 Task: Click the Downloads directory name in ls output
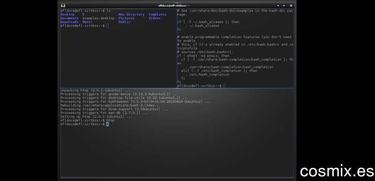tap(69, 22)
